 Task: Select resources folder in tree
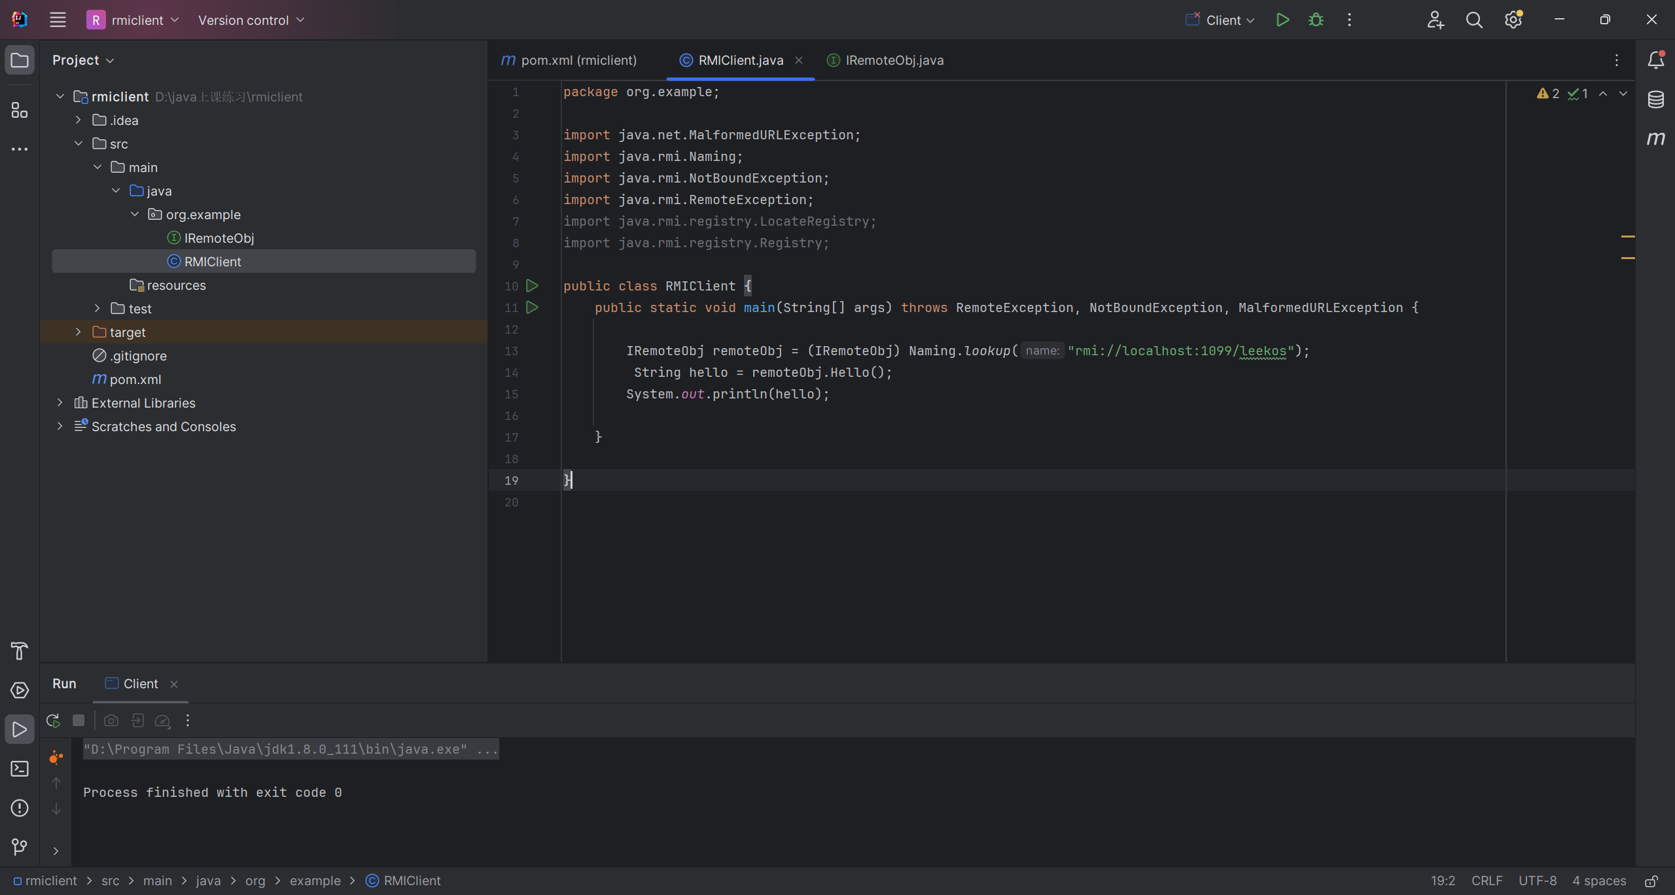coord(167,285)
